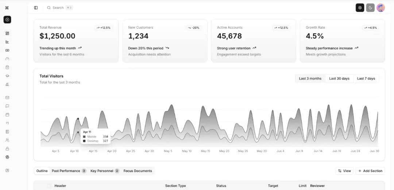The height and width of the screenshot is (190, 394).
Task: Click 'Down 20% this period' text
Action: click(x=146, y=48)
